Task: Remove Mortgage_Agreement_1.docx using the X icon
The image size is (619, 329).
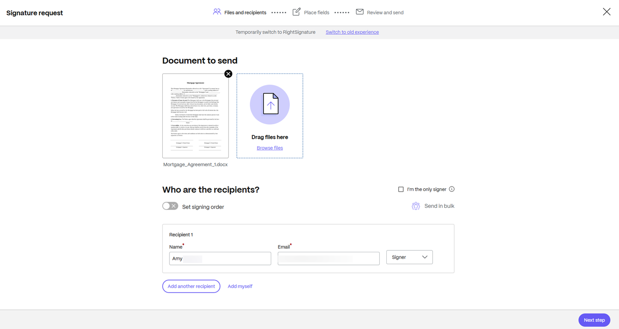Action: coord(228,74)
